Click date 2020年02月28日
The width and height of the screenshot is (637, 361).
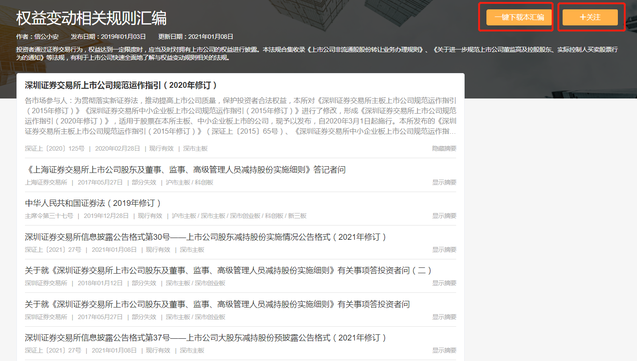click(118, 148)
